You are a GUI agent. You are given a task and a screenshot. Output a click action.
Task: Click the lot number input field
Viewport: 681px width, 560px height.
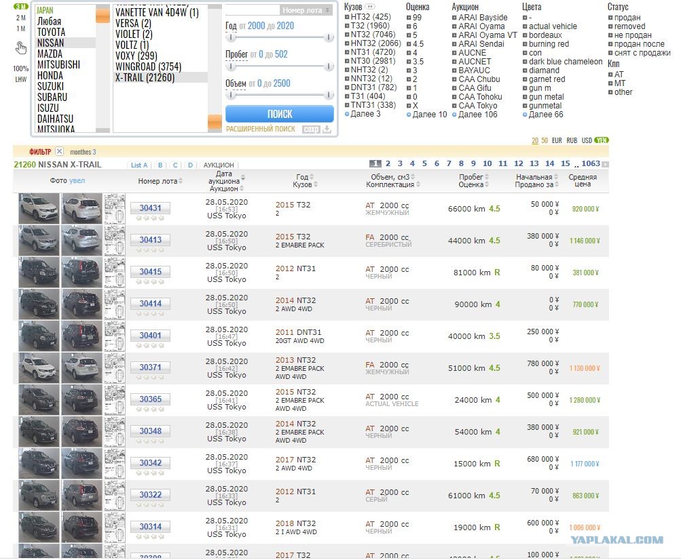[x=253, y=10]
